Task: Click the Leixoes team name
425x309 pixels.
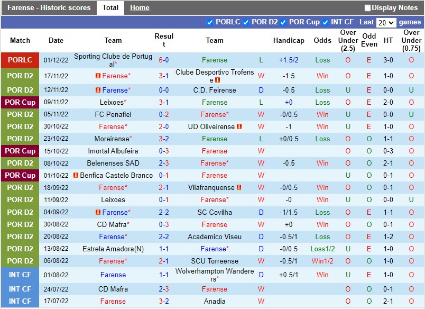Action: tap(113, 103)
